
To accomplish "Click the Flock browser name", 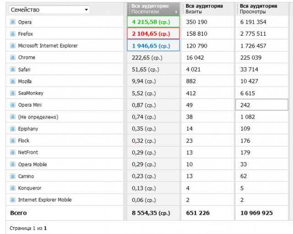I will click(23, 141).
